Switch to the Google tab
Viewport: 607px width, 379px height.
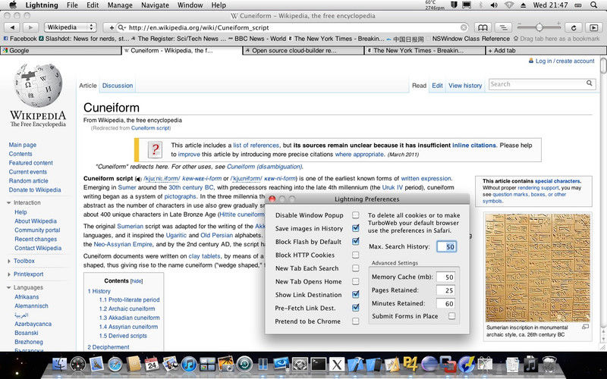pyautogui.click(x=61, y=51)
